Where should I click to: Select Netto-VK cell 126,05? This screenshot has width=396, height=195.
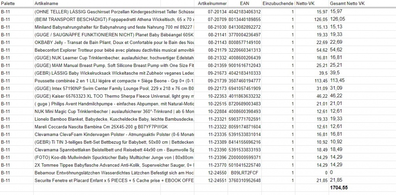click(x=312, y=19)
